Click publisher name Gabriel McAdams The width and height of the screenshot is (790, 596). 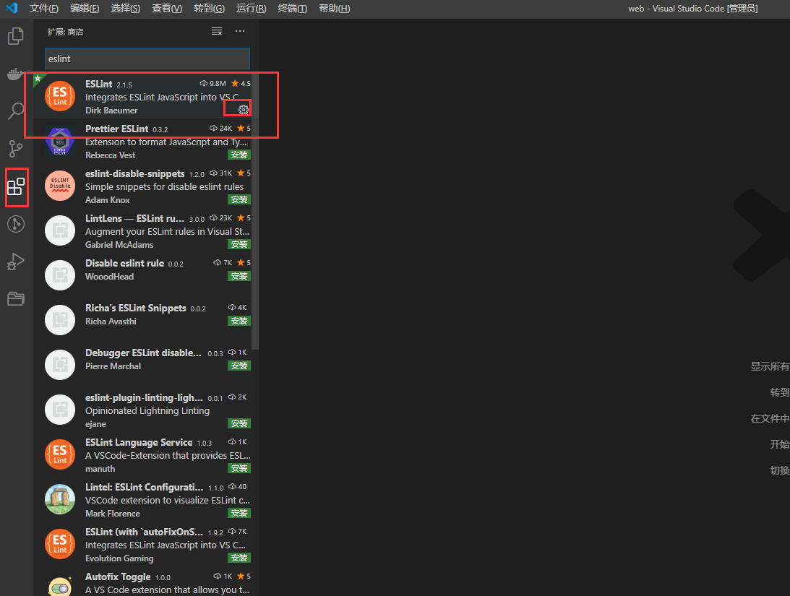[119, 245]
